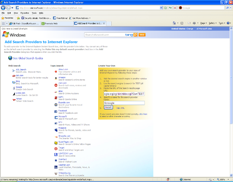Click the magnifier icon in the Scroogle search box
Viewport: 233px width, 182px height.
227,8
